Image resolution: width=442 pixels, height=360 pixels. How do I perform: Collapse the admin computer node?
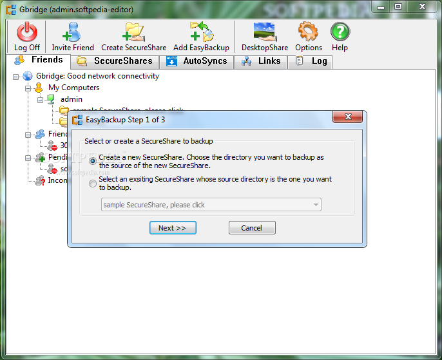pyautogui.click(x=41, y=100)
